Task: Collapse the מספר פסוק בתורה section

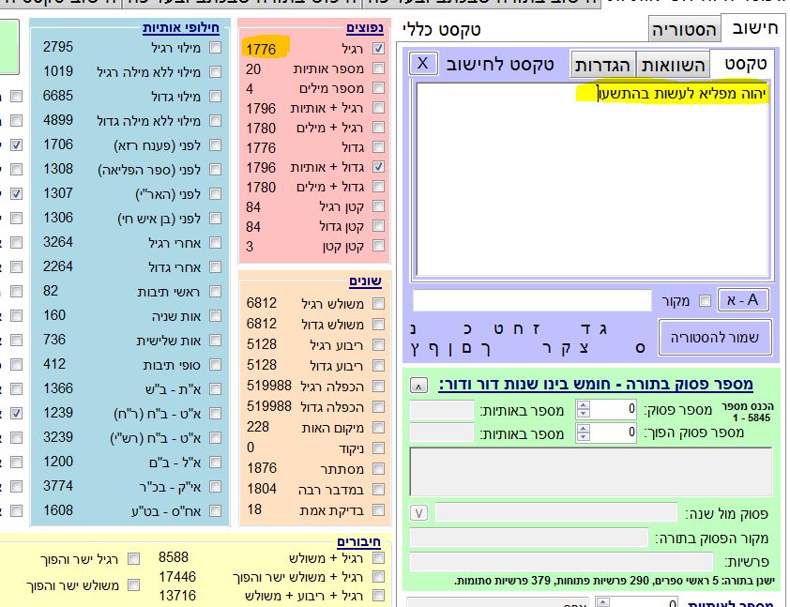Action: 419,385
